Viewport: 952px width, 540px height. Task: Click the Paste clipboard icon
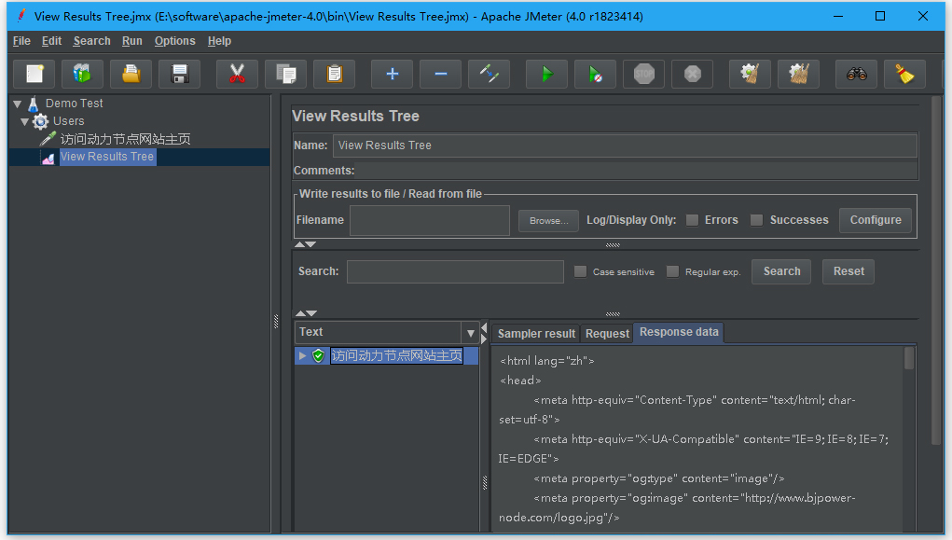click(334, 74)
